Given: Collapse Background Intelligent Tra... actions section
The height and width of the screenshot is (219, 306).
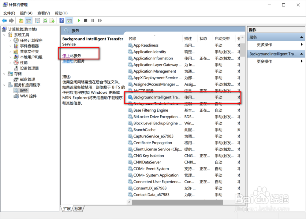Looking at the screenshot, I should click(x=301, y=54).
